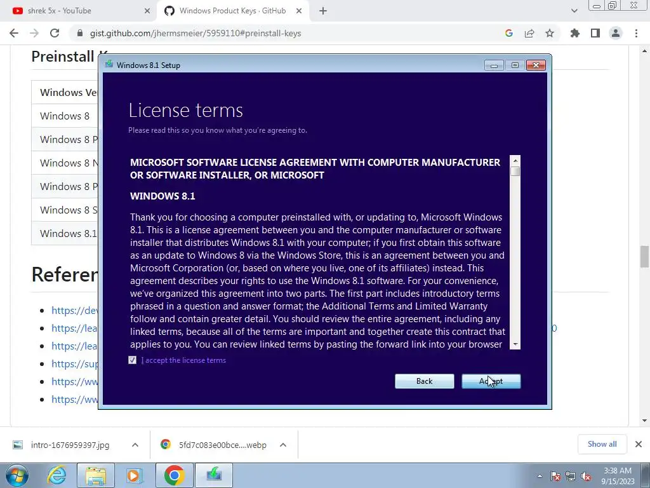Reload the current page
Image resolution: width=650 pixels, height=488 pixels.
tap(55, 33)
